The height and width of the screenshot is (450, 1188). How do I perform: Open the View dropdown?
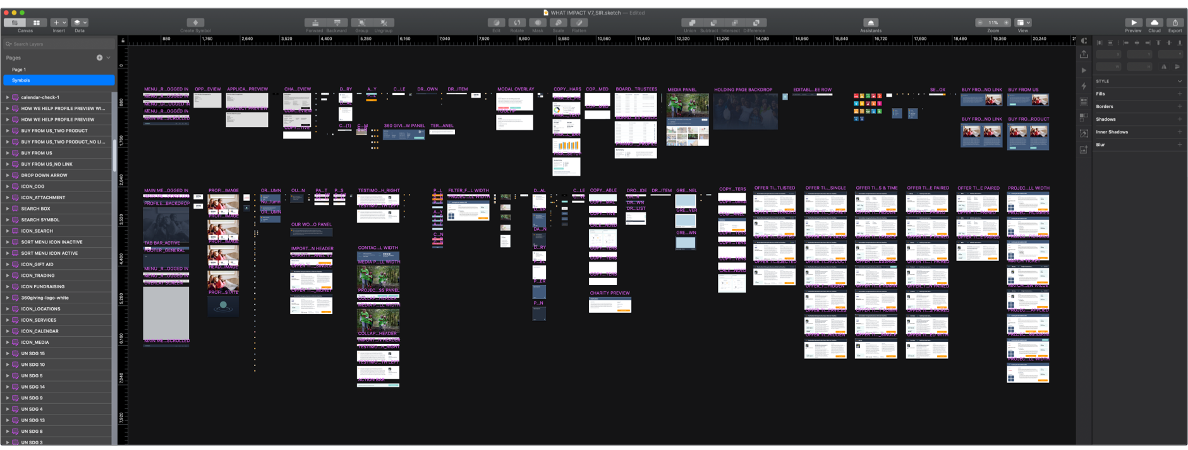1022,23
